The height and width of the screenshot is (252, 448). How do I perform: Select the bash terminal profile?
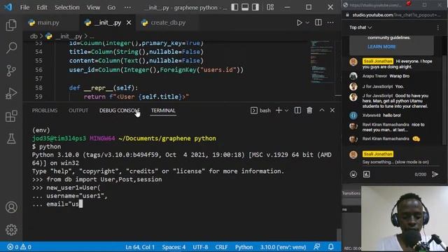pyautogui.click(x=260, y=111)
